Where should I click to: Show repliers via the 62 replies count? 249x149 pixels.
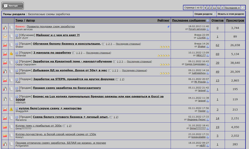(217, 45)
